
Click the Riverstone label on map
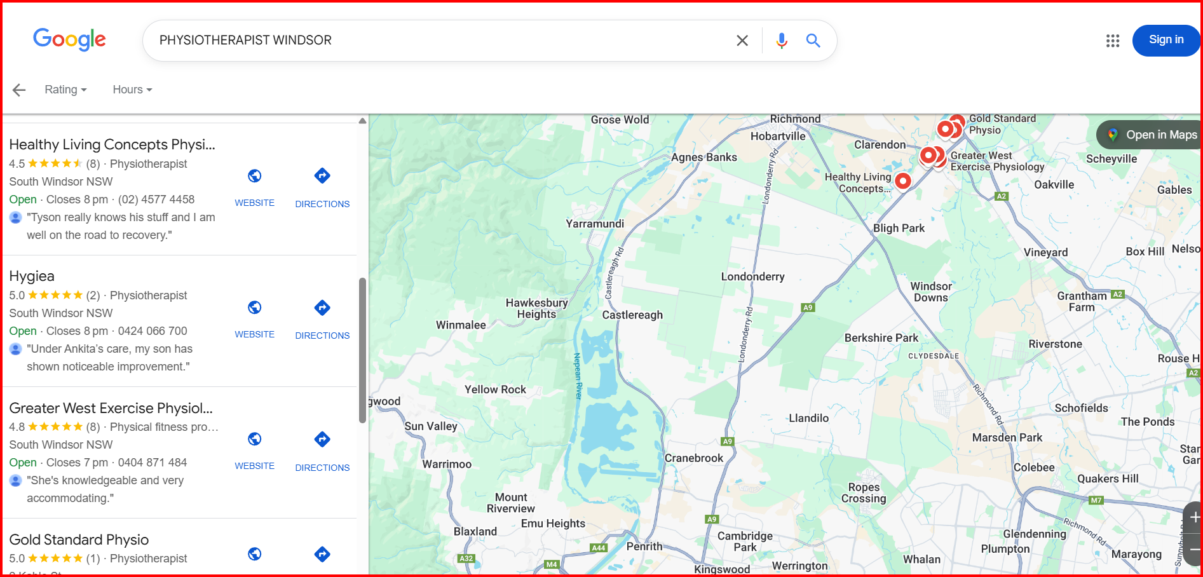[x=1055, y=344]
